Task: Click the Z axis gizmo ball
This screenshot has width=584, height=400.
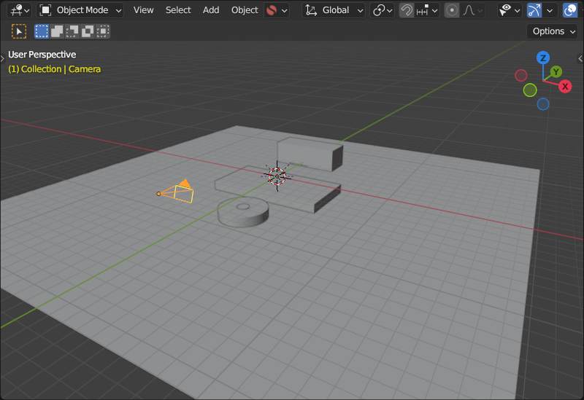Action: tap(543, 58)
